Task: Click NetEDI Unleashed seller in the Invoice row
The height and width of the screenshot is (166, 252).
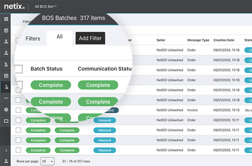Action: [170, 110]
